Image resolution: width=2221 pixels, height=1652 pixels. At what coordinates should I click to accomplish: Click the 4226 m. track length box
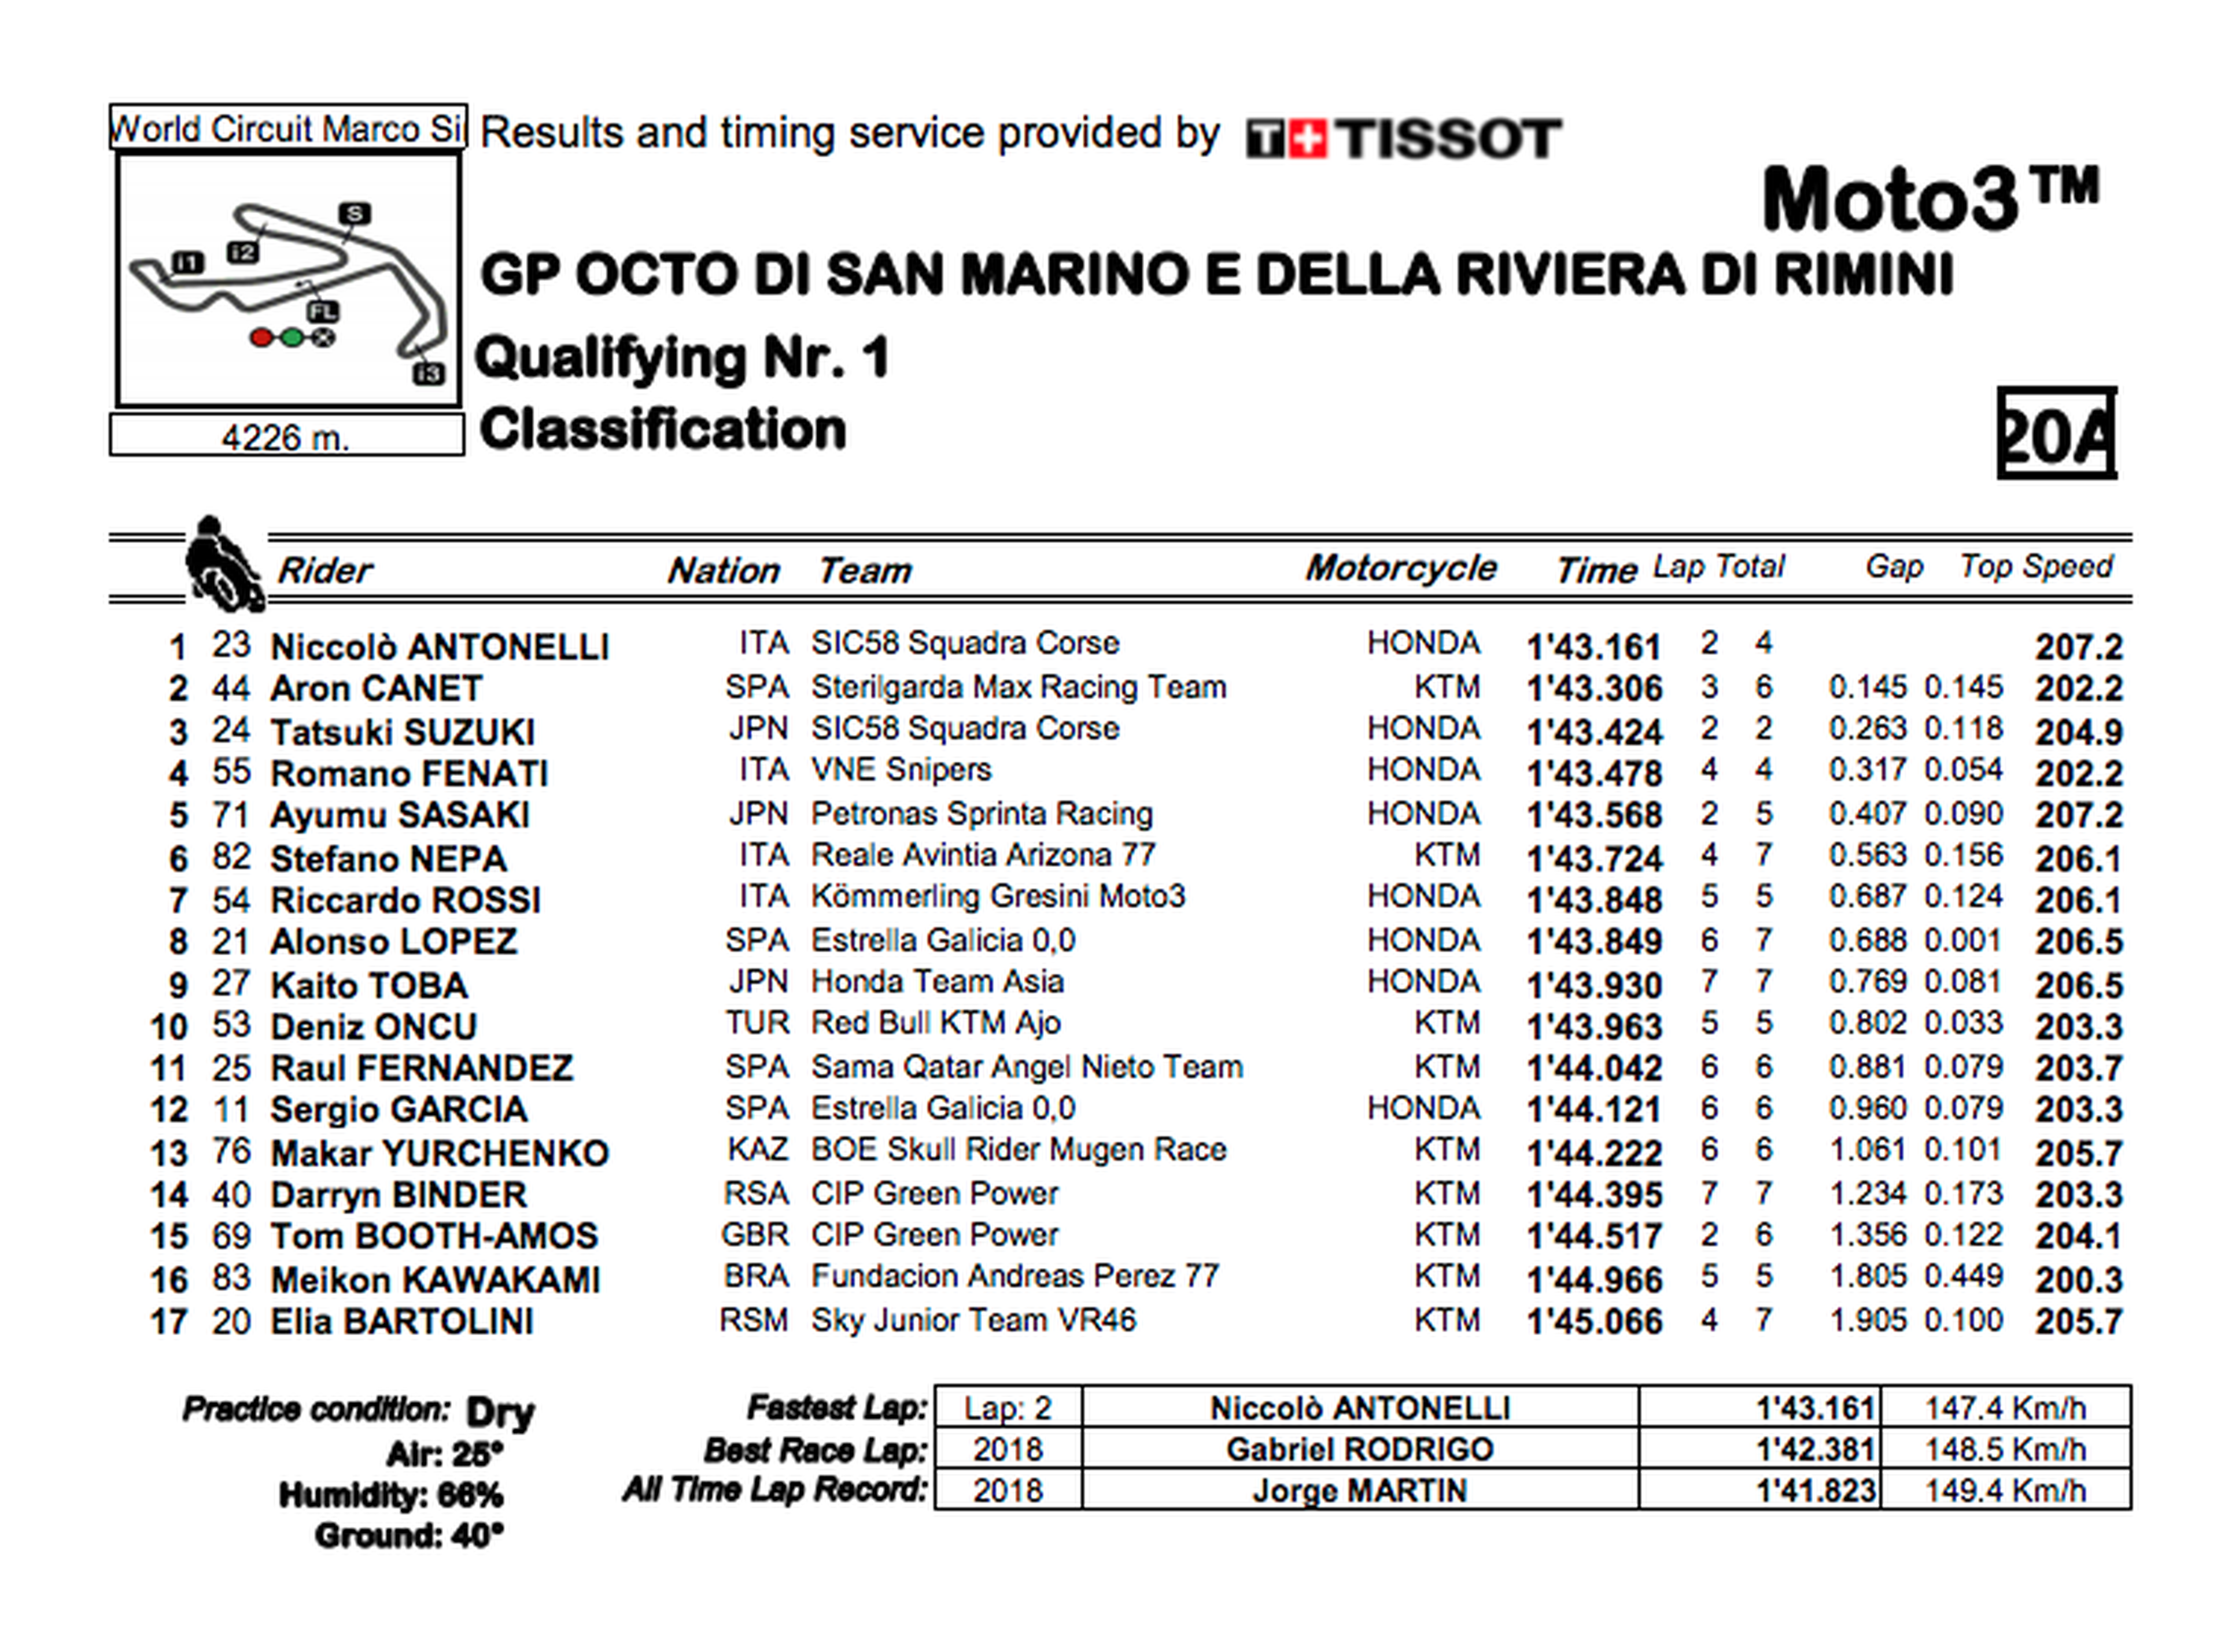(x=286, y=437)
